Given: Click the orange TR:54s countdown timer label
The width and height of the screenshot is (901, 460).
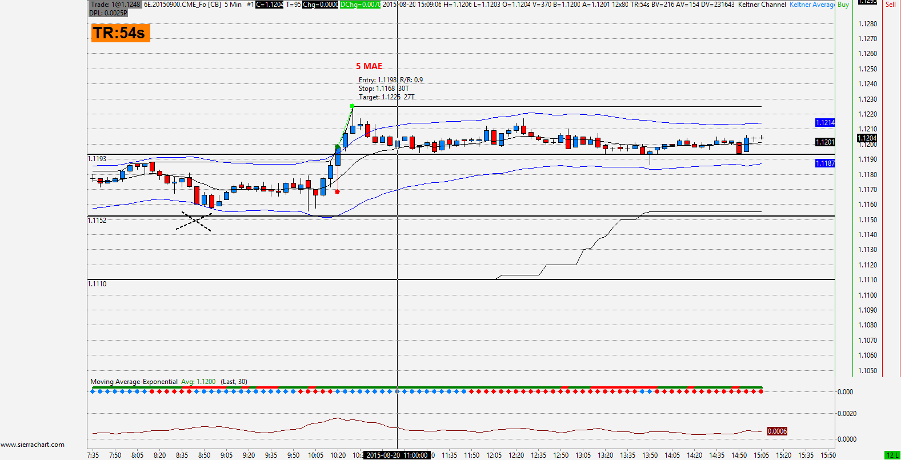Looking at the screenshot, I should (x=121, y=33).
